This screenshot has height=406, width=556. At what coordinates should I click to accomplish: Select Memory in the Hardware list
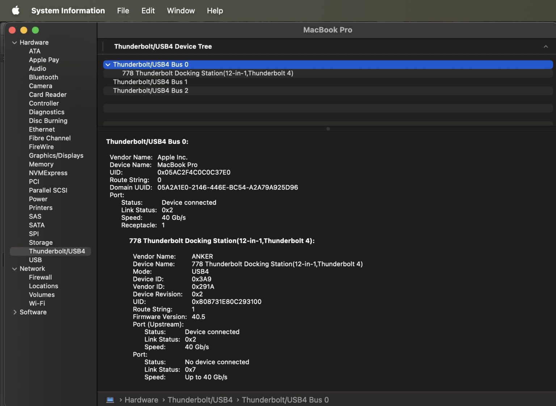(41, 164)
